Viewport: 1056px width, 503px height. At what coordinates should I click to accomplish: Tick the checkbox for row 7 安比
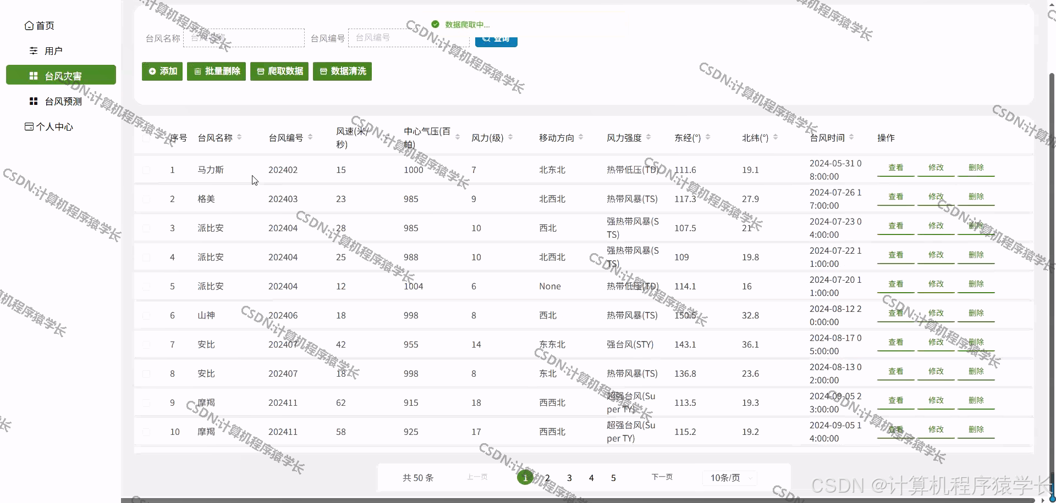[146, 345]
